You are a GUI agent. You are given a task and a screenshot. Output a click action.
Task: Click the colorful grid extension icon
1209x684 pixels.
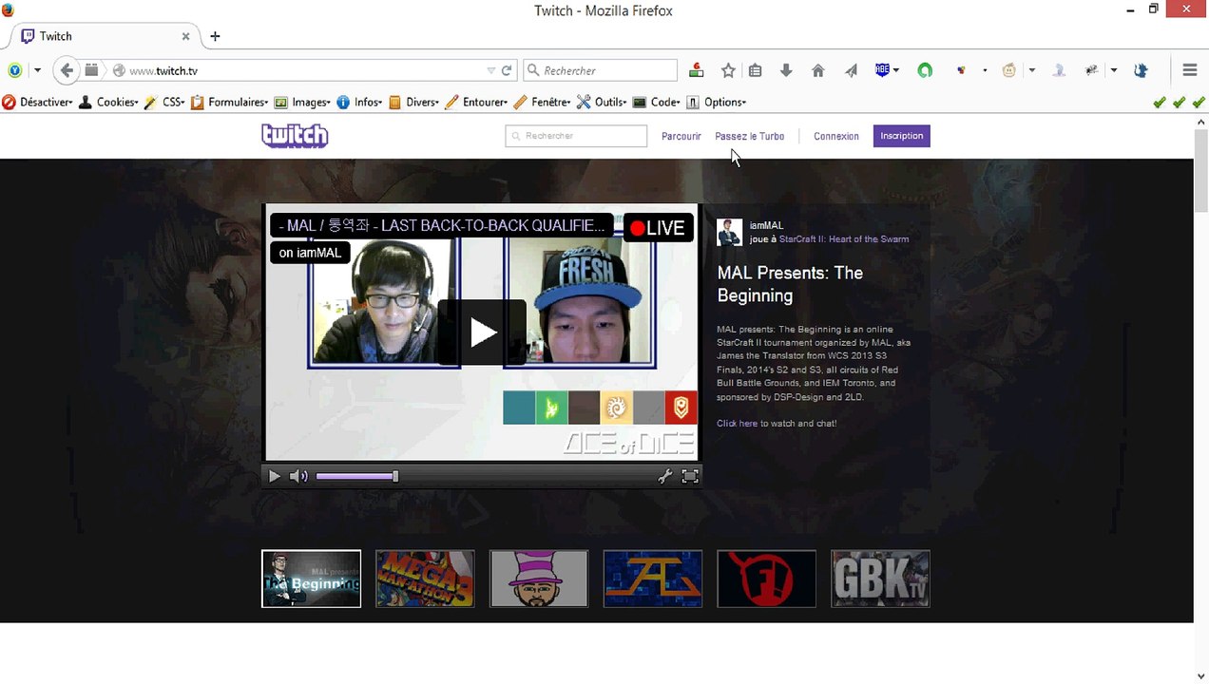point(961,70)
